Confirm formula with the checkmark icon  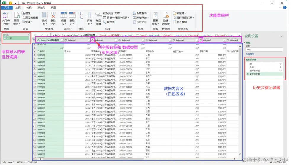pos(41,35)
